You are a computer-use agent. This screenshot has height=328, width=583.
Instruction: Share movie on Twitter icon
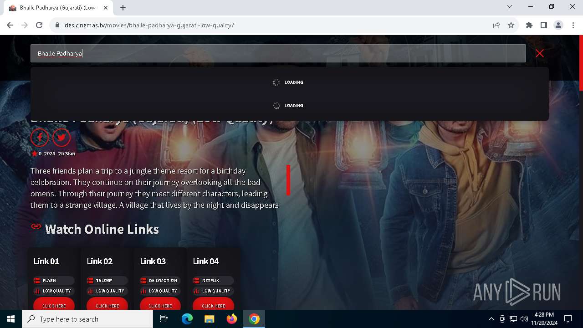point(61,137)
